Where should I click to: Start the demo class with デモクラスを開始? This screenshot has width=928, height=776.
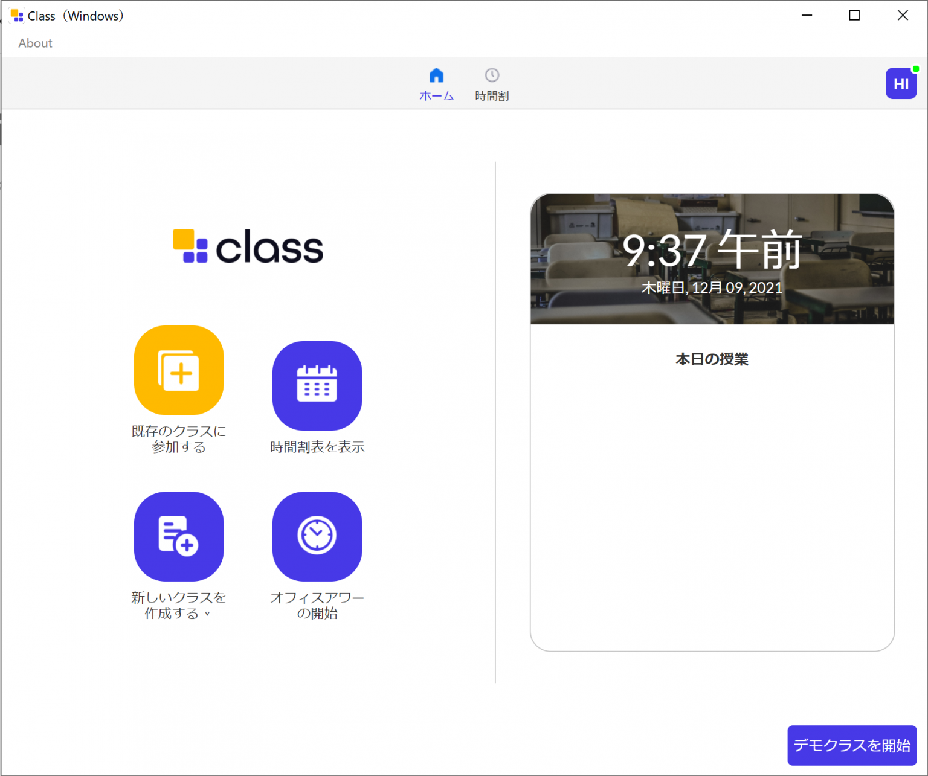[x=852, y=745]
